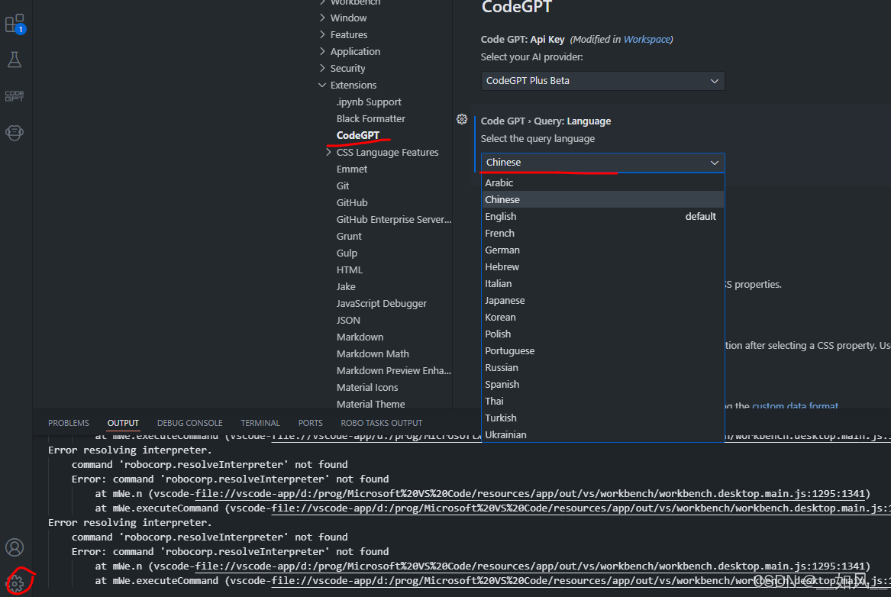Choose German in the language list
Image resolution: width=891 pixels, height=597 pixels.
click(602, 250)
